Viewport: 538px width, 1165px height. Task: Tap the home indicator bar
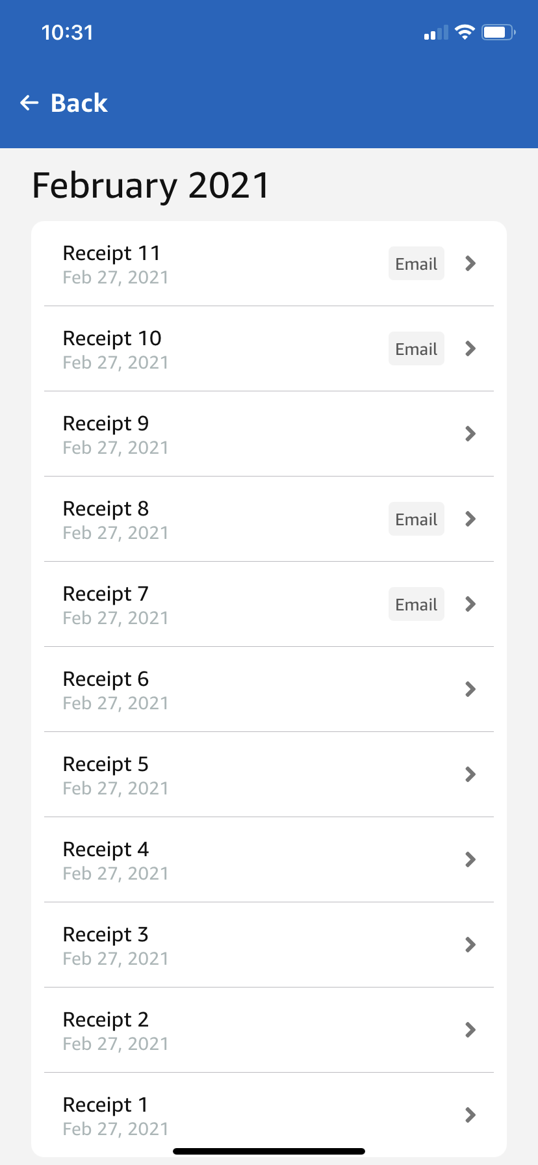(x=269, y=1151)
